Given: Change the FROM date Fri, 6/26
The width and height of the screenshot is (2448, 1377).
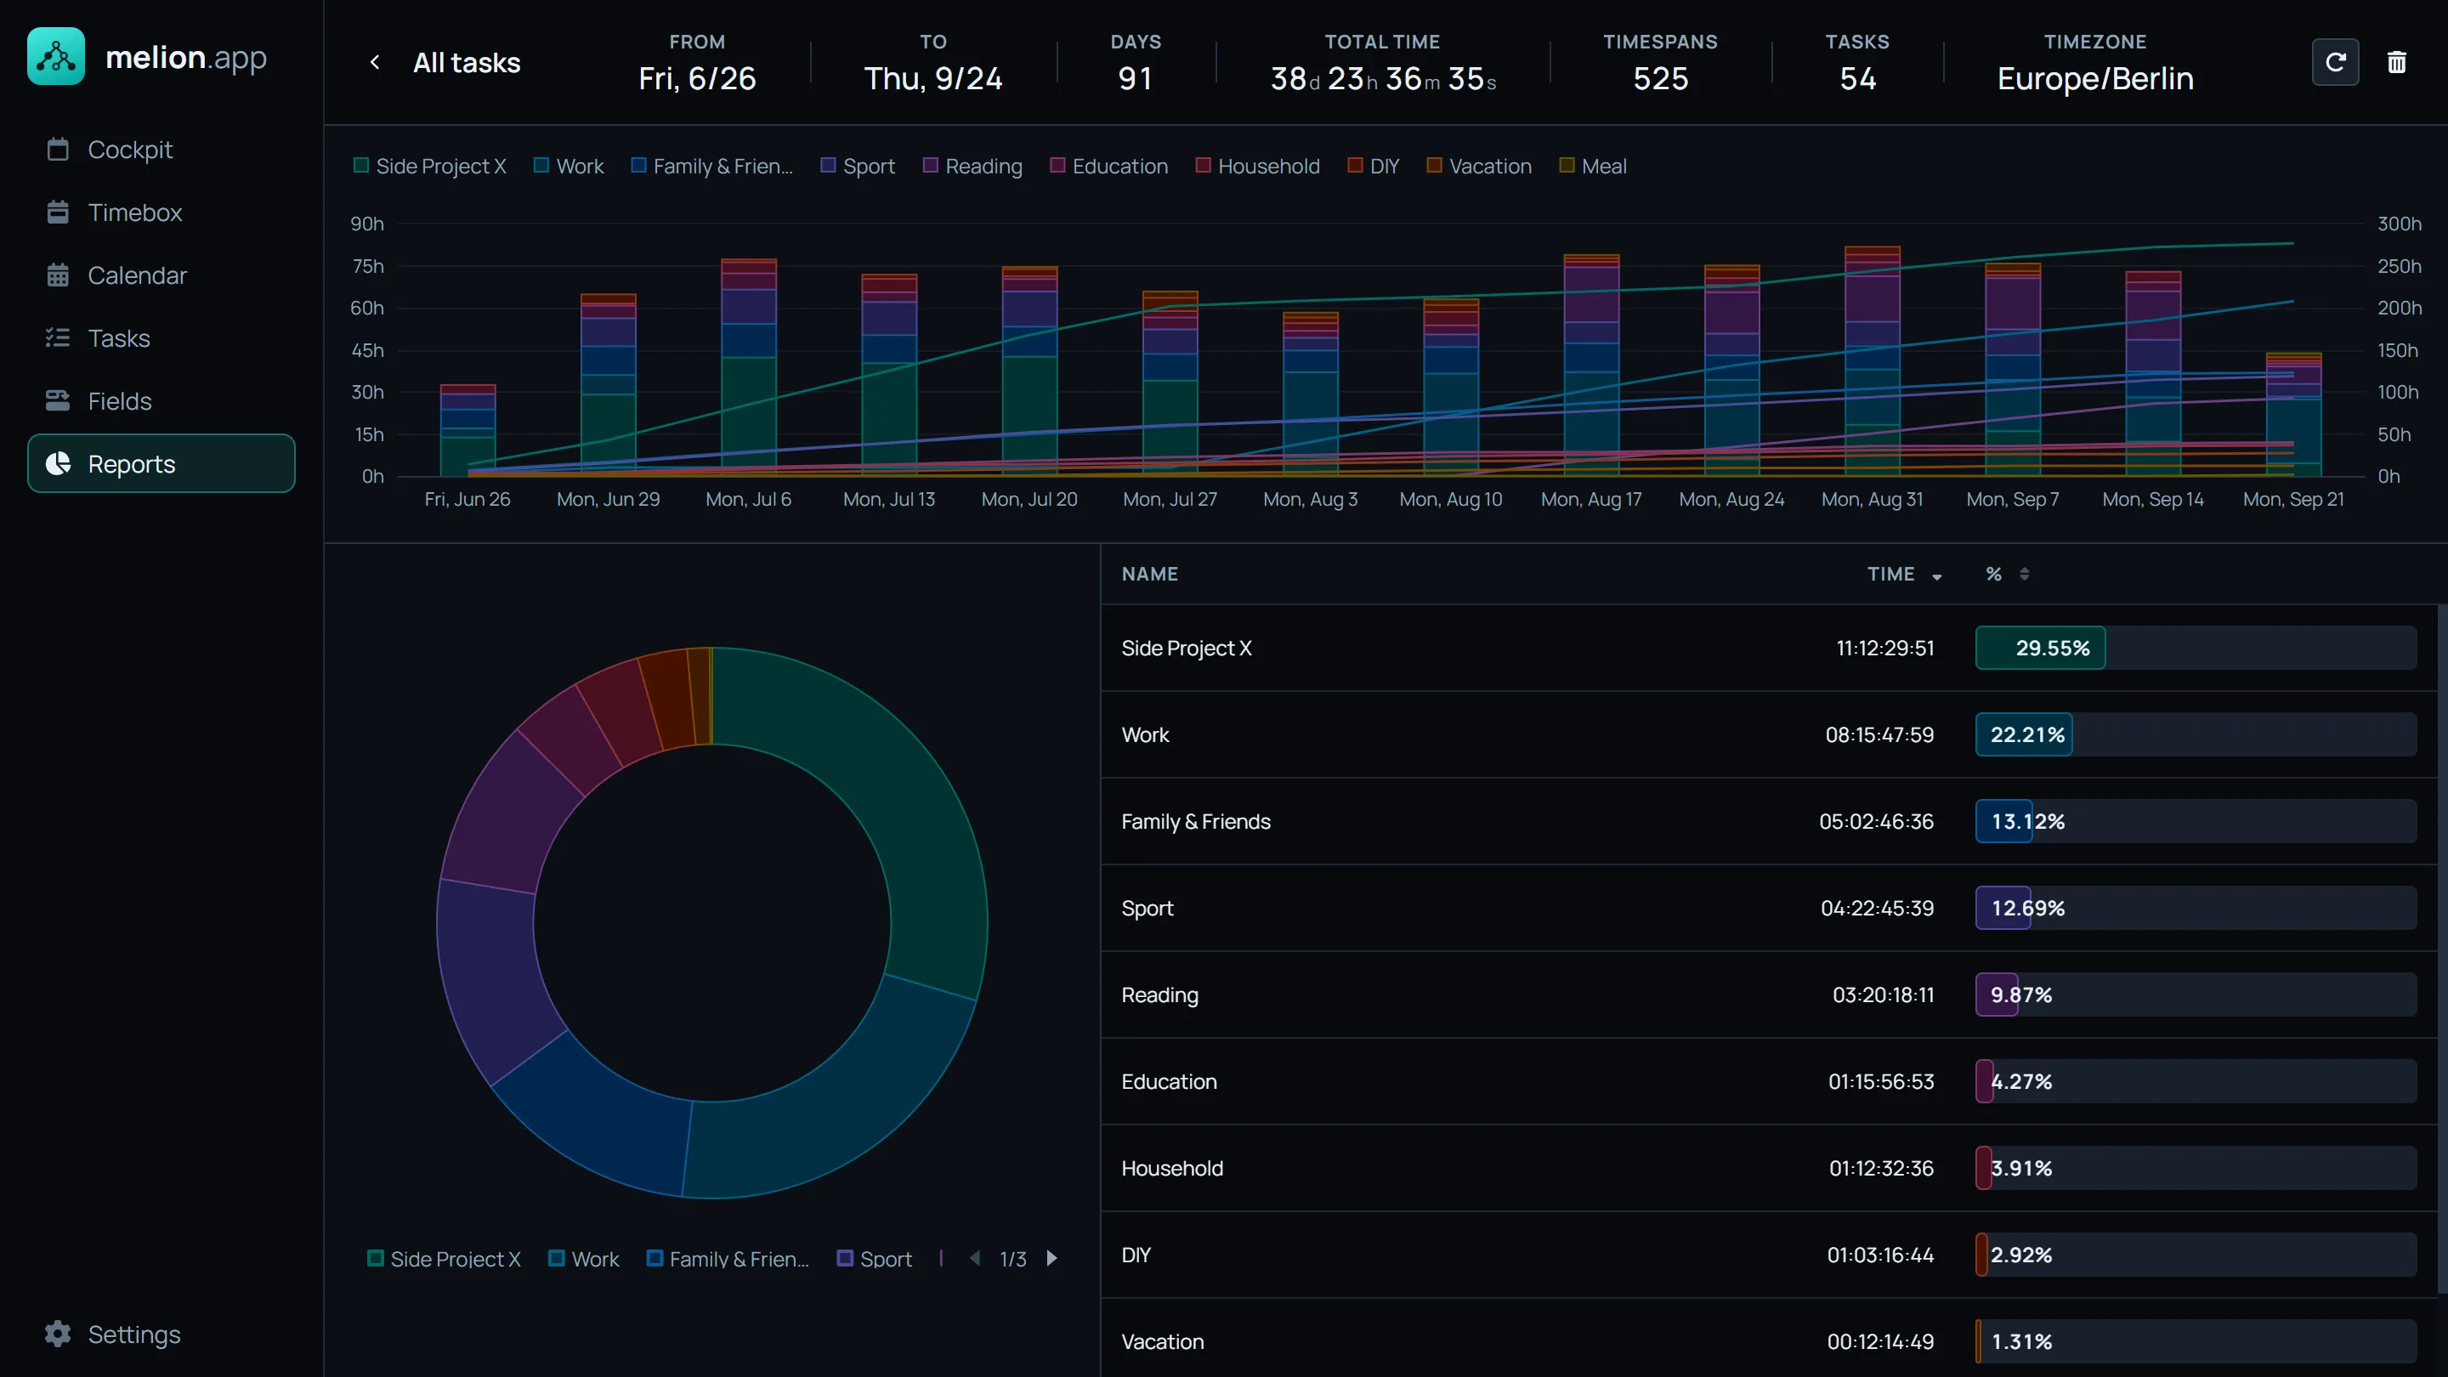Looking at the screenshot, I should pos(697,78).
